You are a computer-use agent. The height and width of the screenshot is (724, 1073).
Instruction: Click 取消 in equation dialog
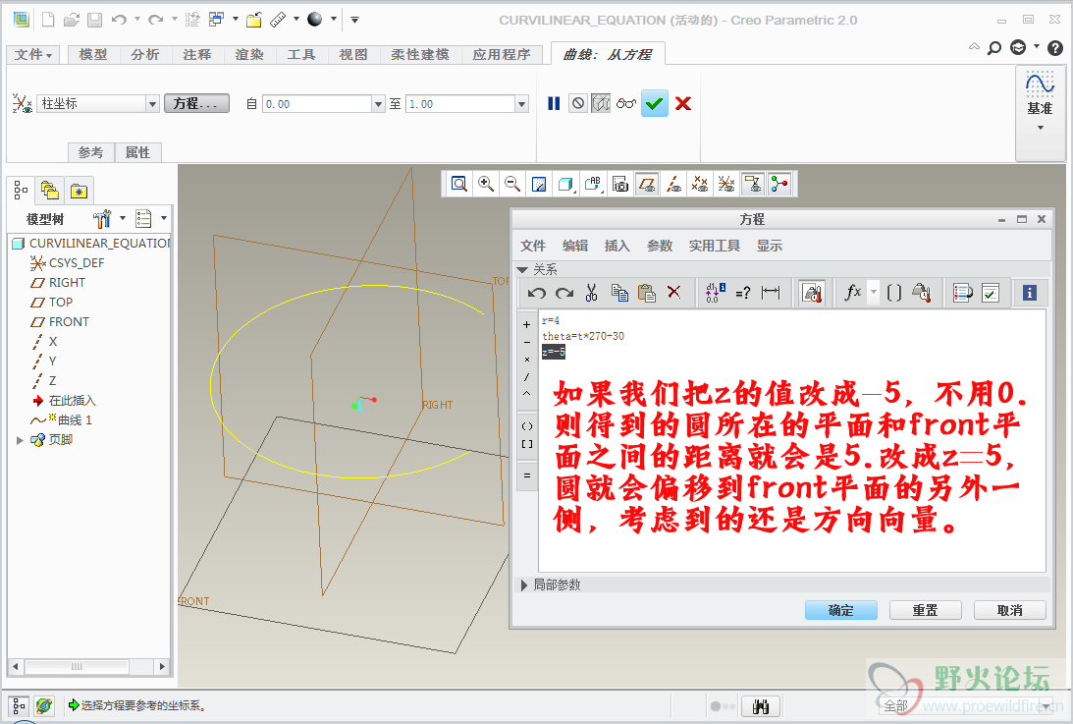1009,610
